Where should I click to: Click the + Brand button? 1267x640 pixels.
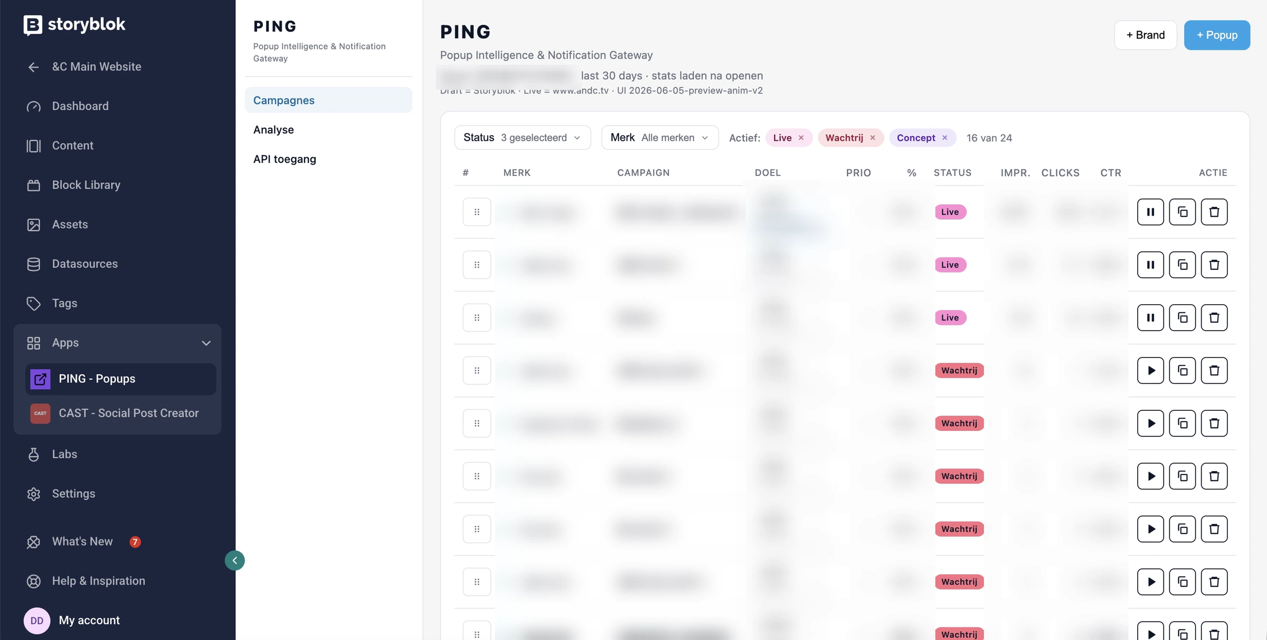pyautogui.click(x=1146, y=35)
